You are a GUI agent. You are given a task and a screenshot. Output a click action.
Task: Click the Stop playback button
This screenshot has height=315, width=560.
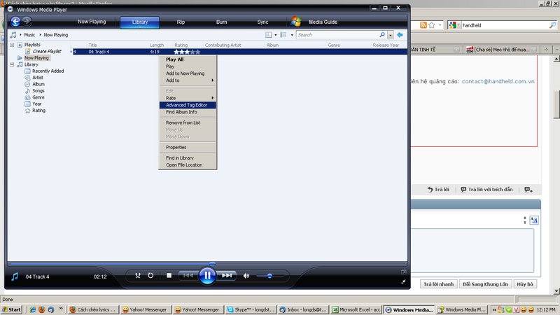click(x=169, y=276)
